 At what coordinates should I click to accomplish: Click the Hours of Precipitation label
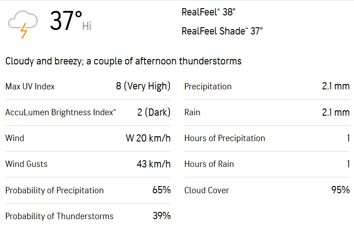(x=224, y=138)
